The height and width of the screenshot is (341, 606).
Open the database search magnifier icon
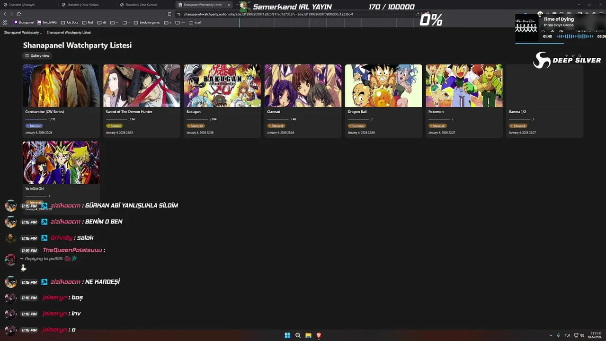pos(579,56)
